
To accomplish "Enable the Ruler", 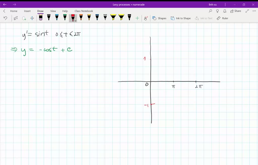I will pos(223,18).
